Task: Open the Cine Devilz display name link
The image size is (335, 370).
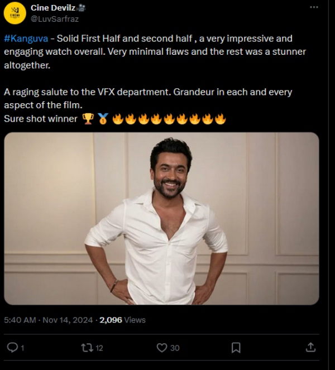Action: [x=54, y=7]
